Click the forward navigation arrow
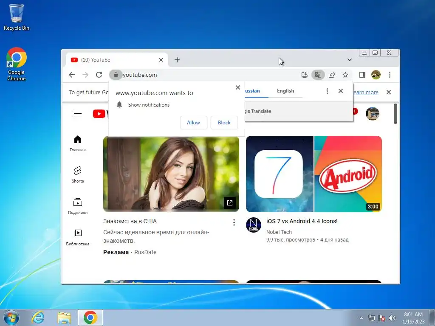This screenshot has height=326, width=435. pyautogui.click(x=85, y=75)
